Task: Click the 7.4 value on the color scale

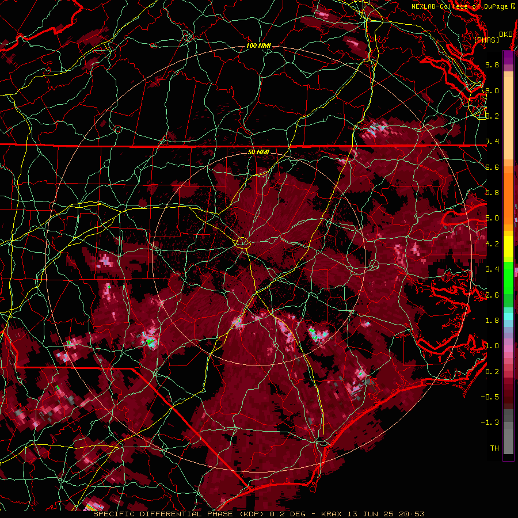Action: [x=492, y=142]
